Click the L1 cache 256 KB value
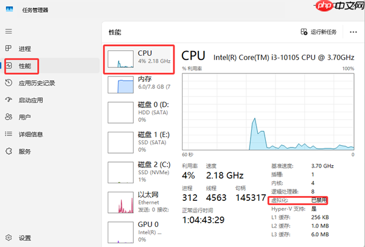This screenshot has height=247, width=365. click(320, 217)
